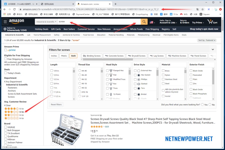Enable the Prime checkbox

[x=5, y=50]
